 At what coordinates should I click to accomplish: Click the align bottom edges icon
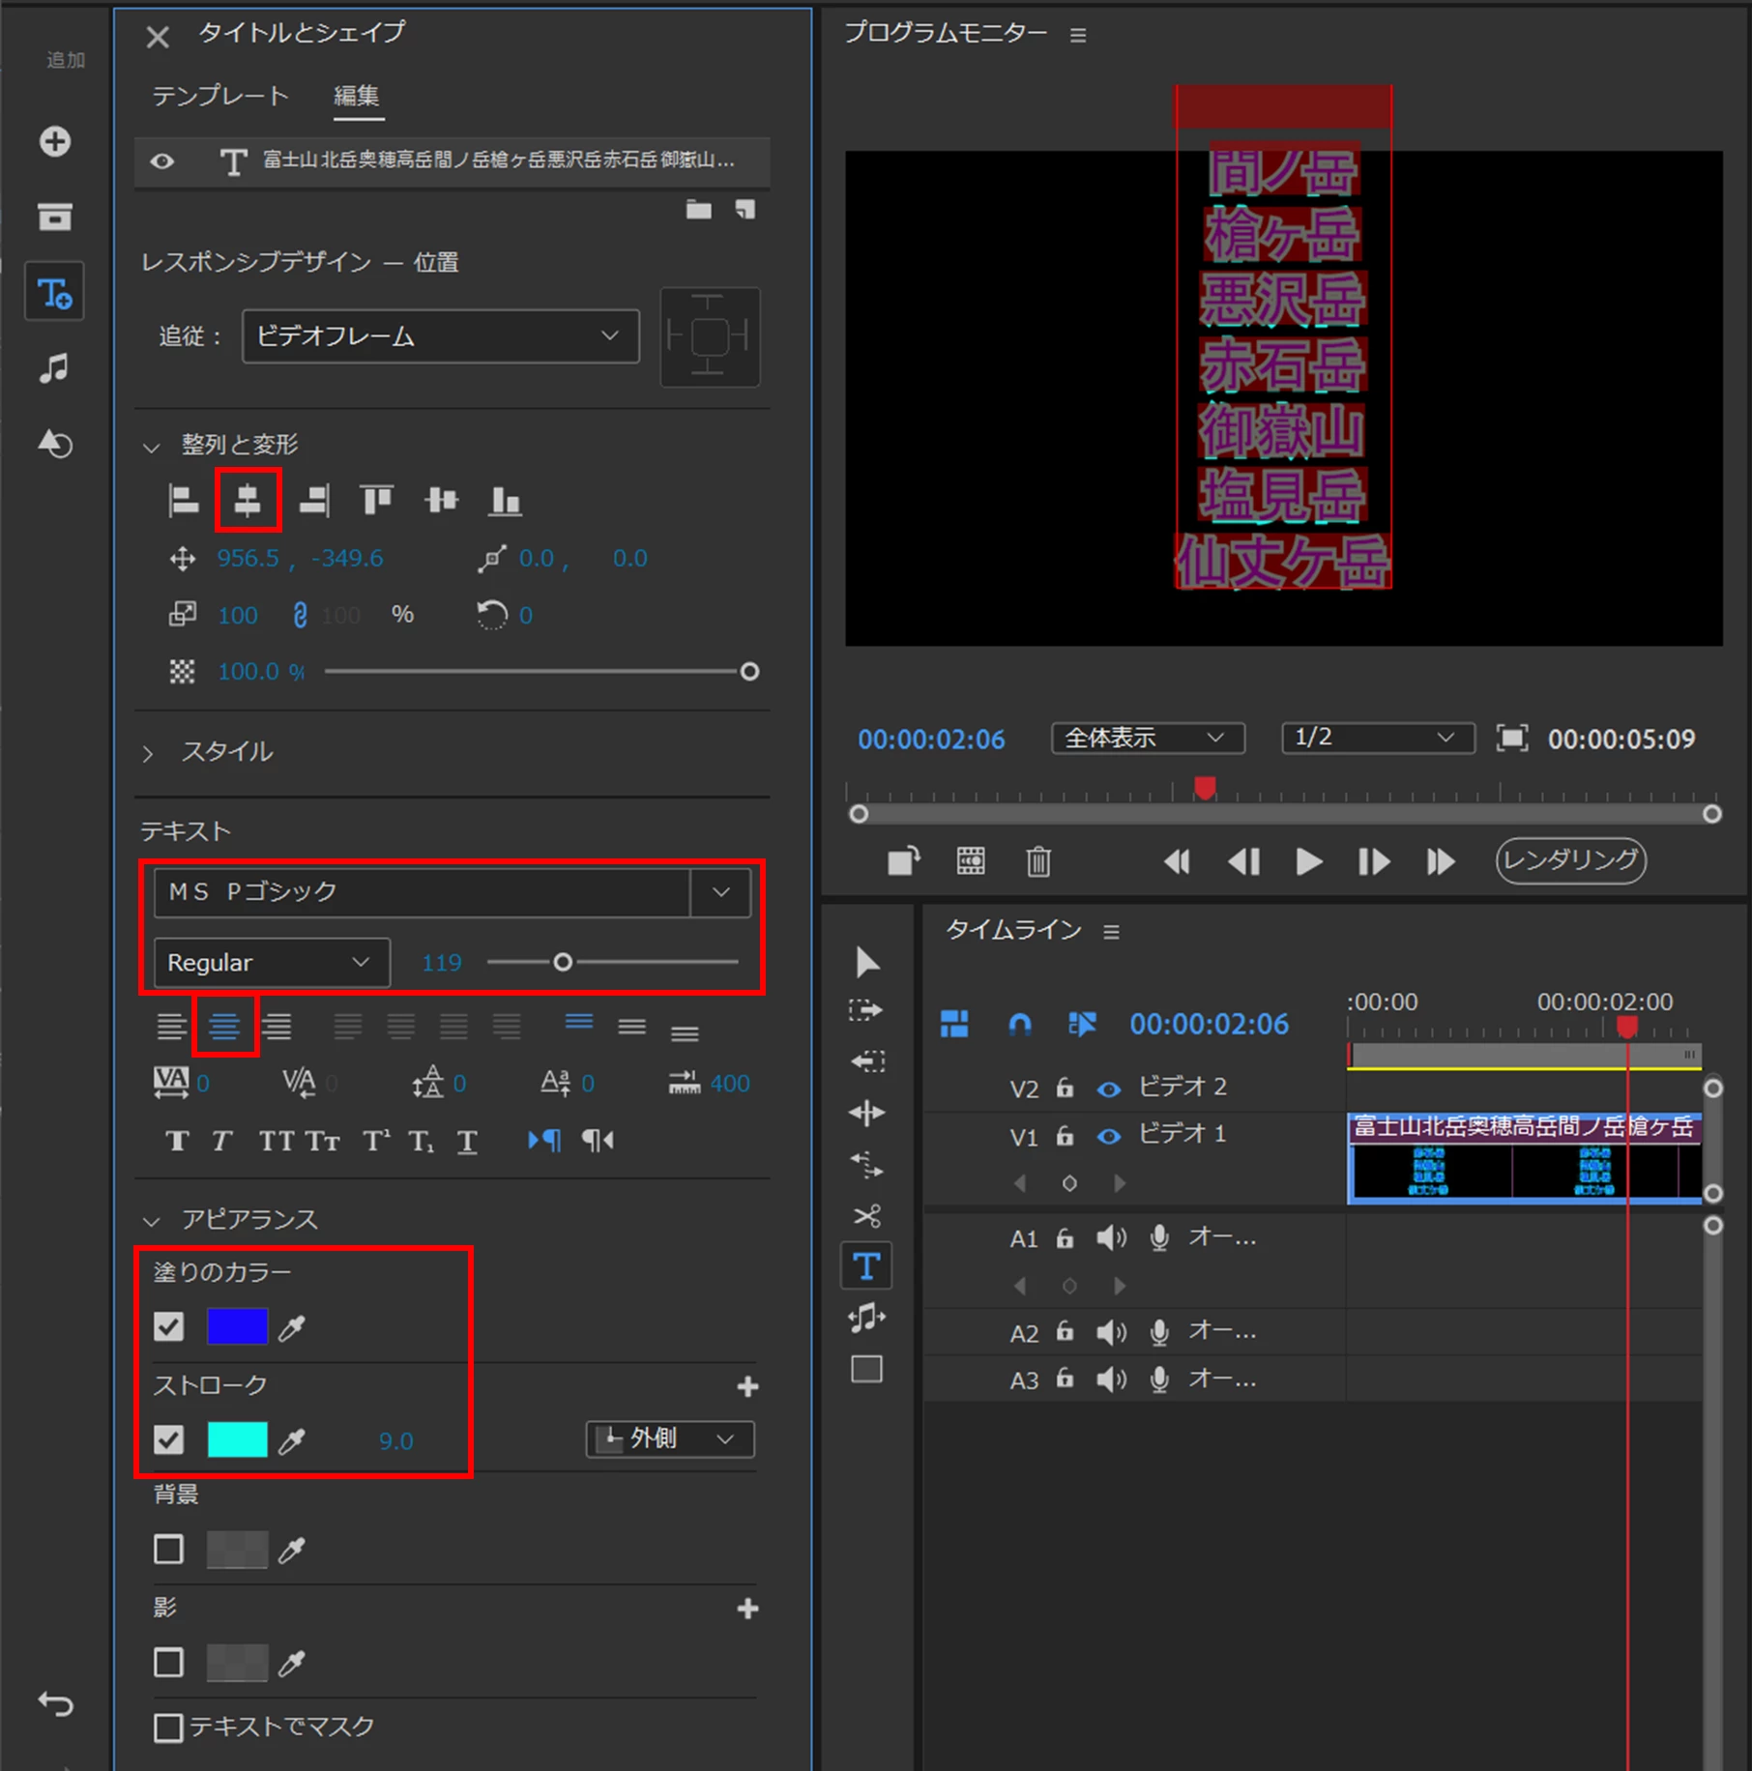(x=505, y=500)
